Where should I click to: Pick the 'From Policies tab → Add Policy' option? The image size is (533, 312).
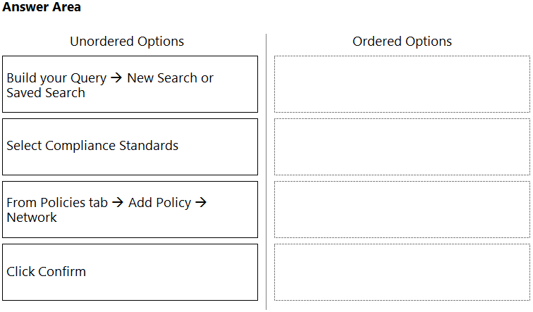coord(130,209)
